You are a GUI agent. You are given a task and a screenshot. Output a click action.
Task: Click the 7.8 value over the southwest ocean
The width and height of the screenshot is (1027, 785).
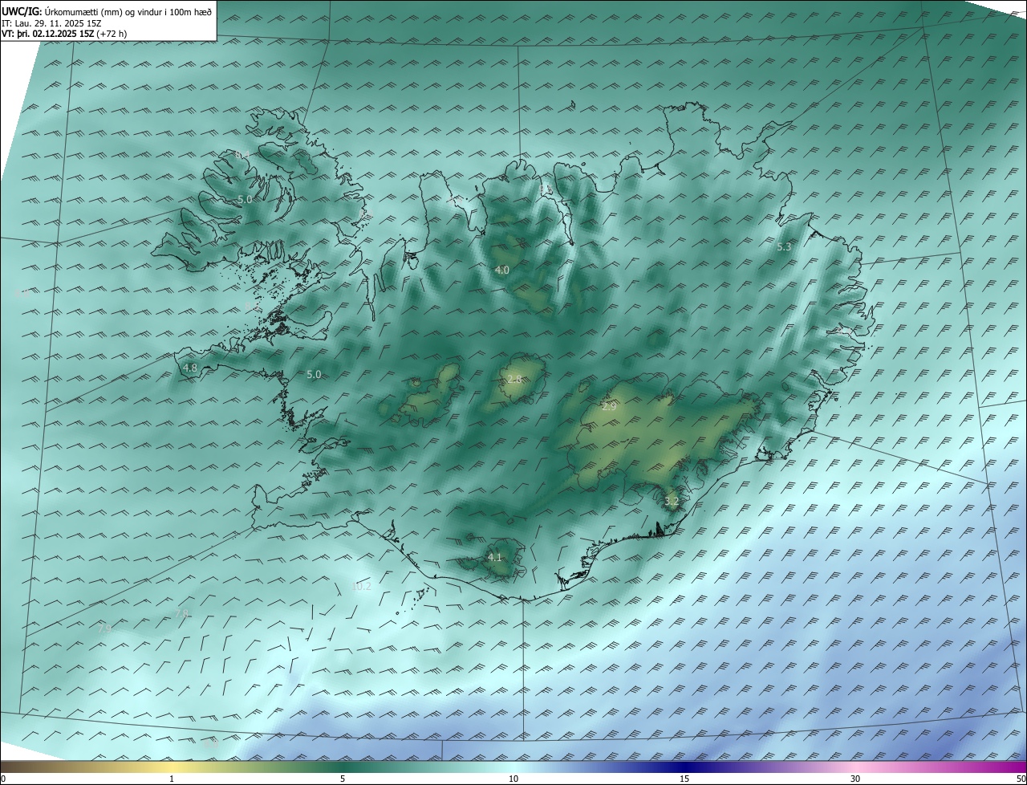[x=181, y=614]
